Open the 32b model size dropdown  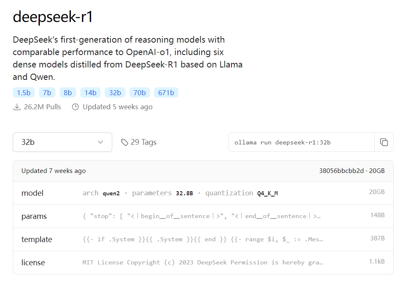pyautogui.click(x=62, y=142)
